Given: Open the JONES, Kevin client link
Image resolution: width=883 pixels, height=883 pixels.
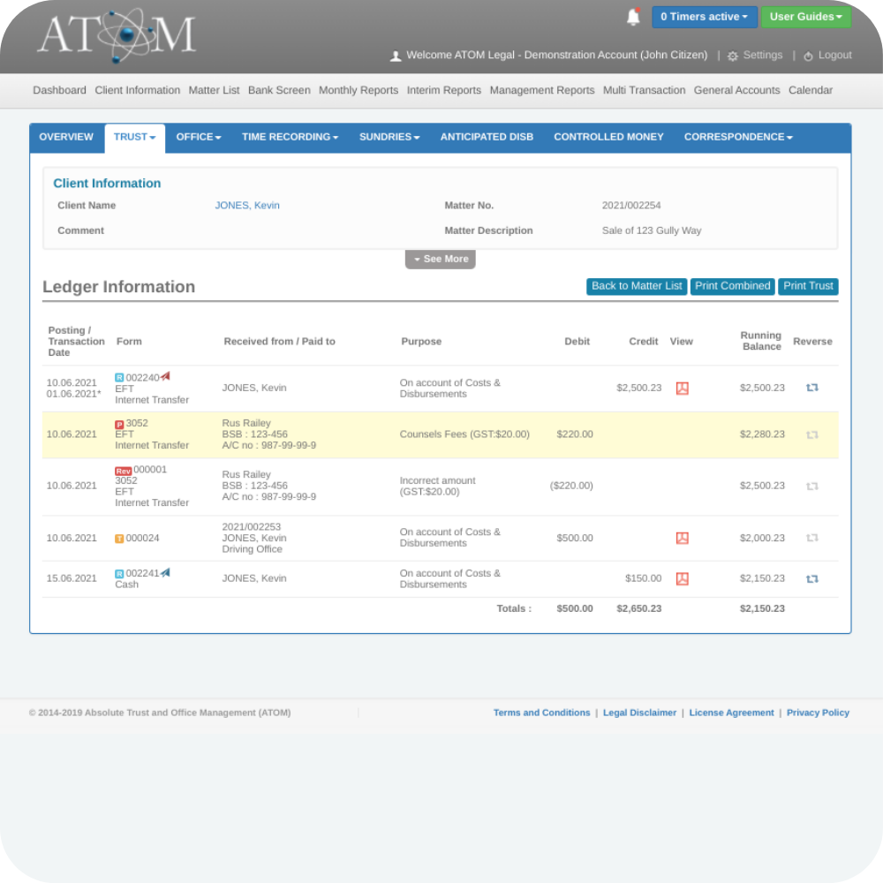Looking at the screenshot, I should [247, 205].
